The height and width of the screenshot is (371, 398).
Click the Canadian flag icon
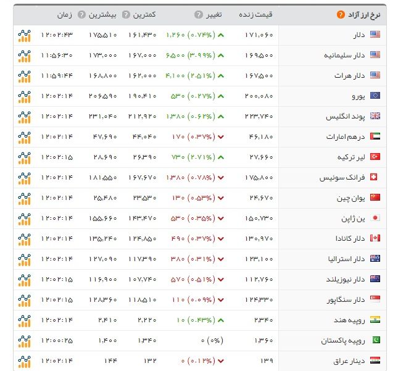pyautogui.click(x=375, y=239)
